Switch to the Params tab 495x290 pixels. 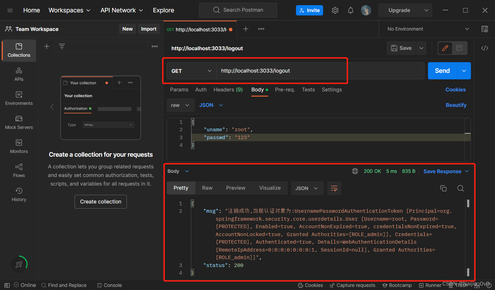pos(179,90)
